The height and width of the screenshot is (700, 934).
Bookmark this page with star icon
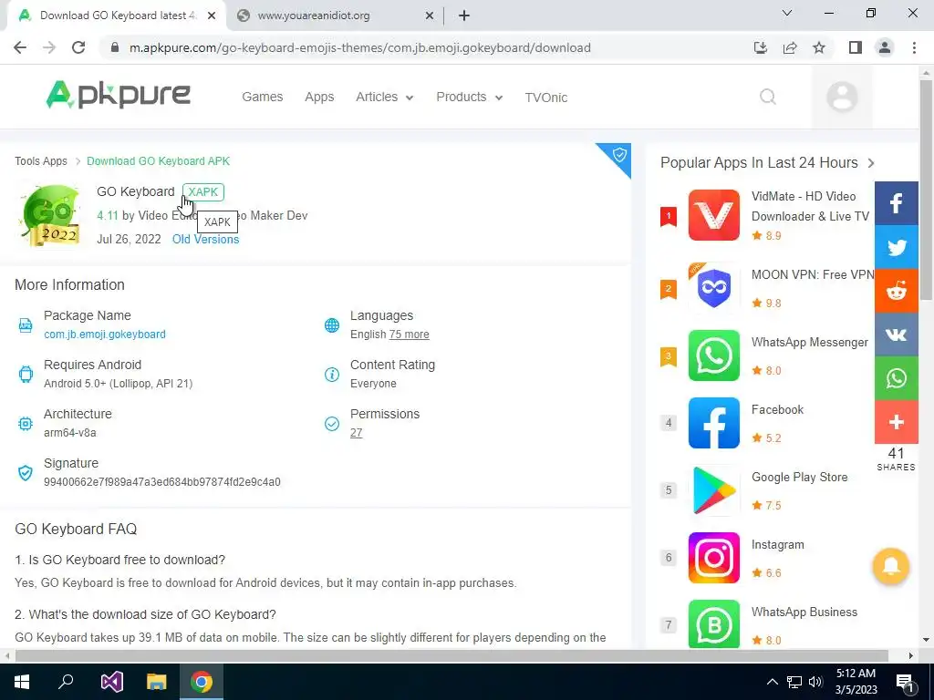819,47
